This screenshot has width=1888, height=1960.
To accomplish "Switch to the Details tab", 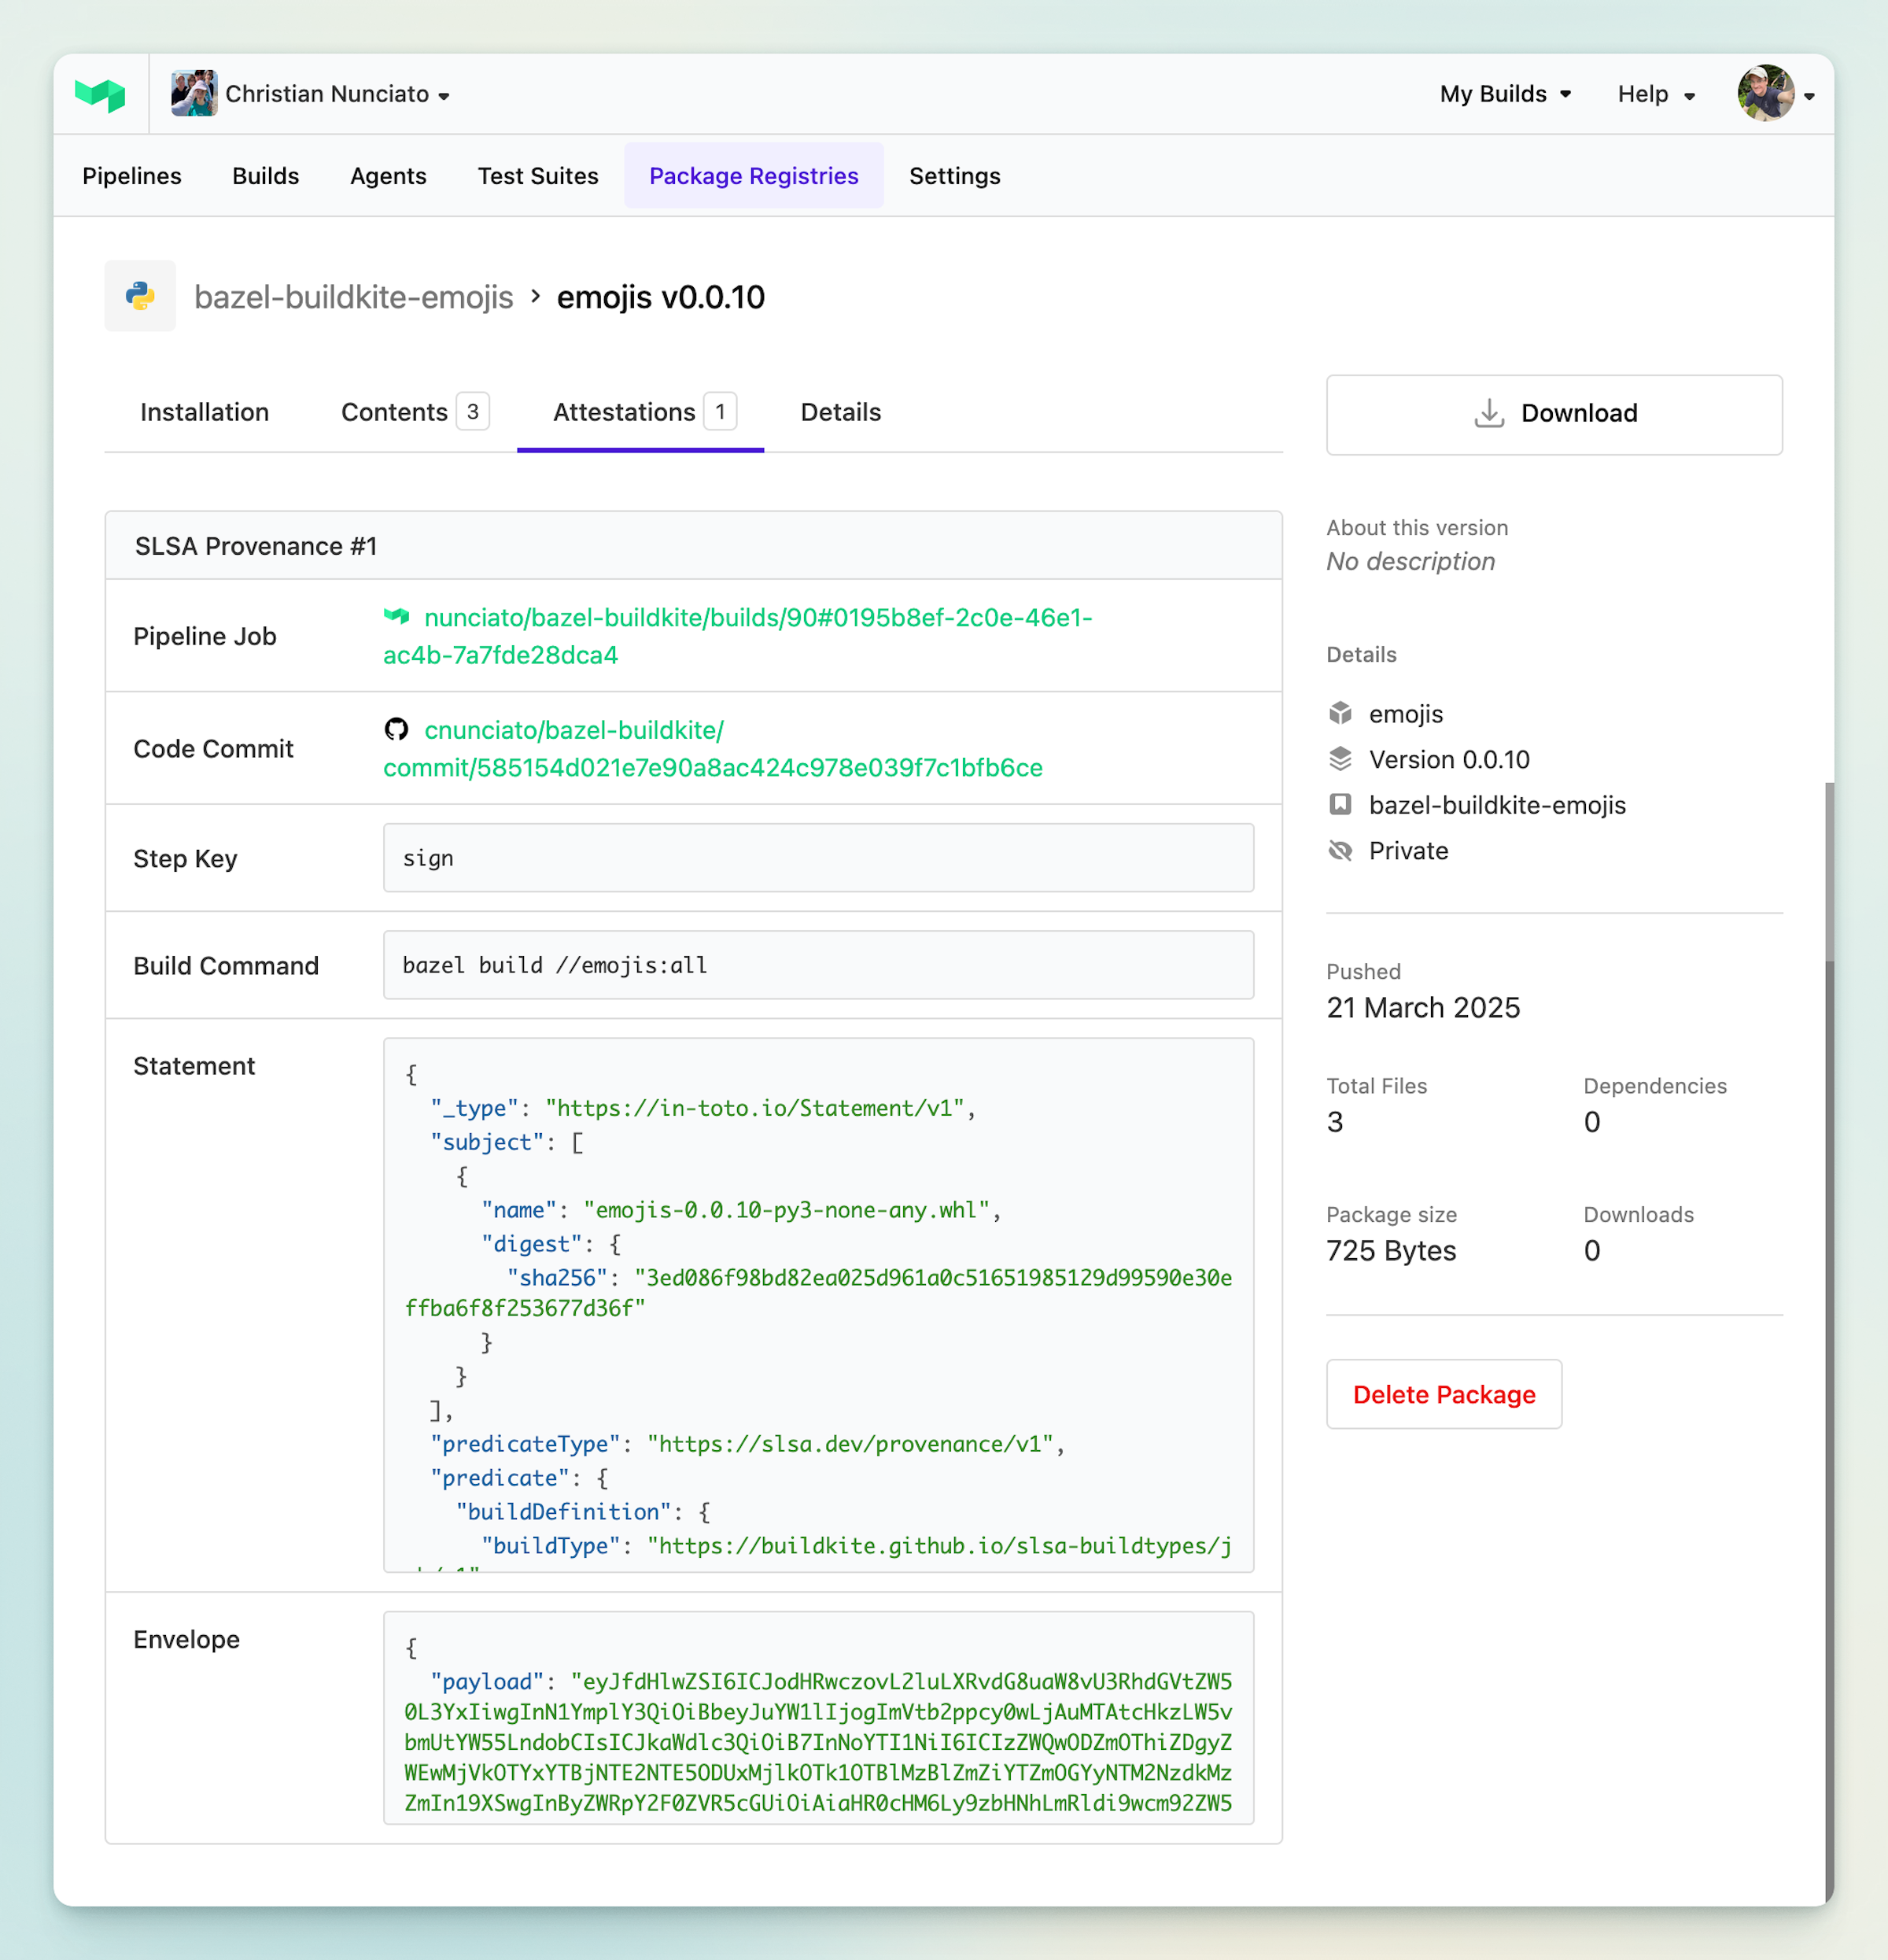I will [x=840, y=412].
